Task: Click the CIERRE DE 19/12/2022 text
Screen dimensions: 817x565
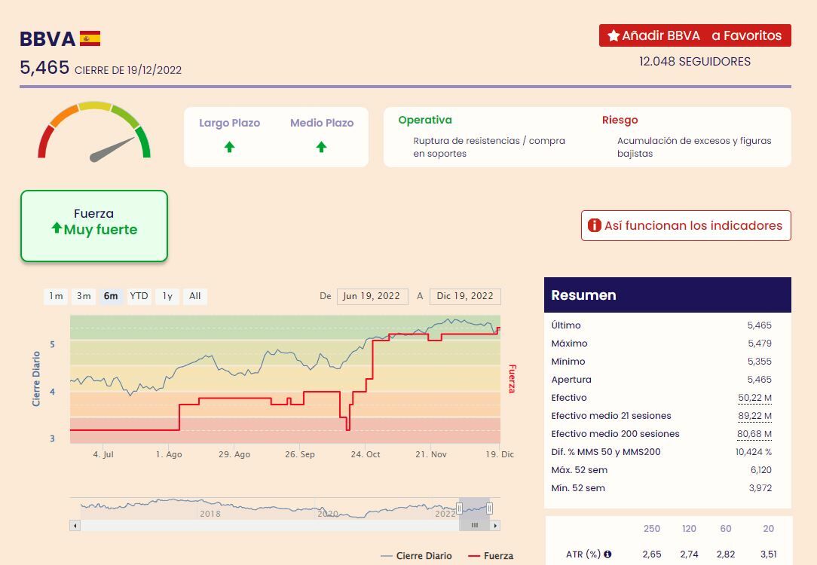Action: tap(128, 70)
